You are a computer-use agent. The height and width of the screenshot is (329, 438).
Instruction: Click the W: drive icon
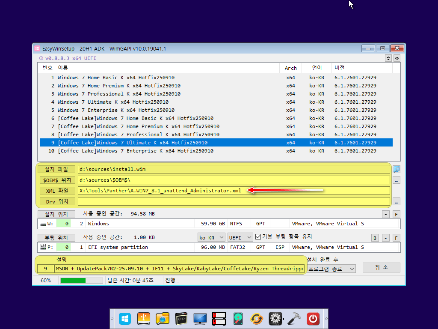43,224
